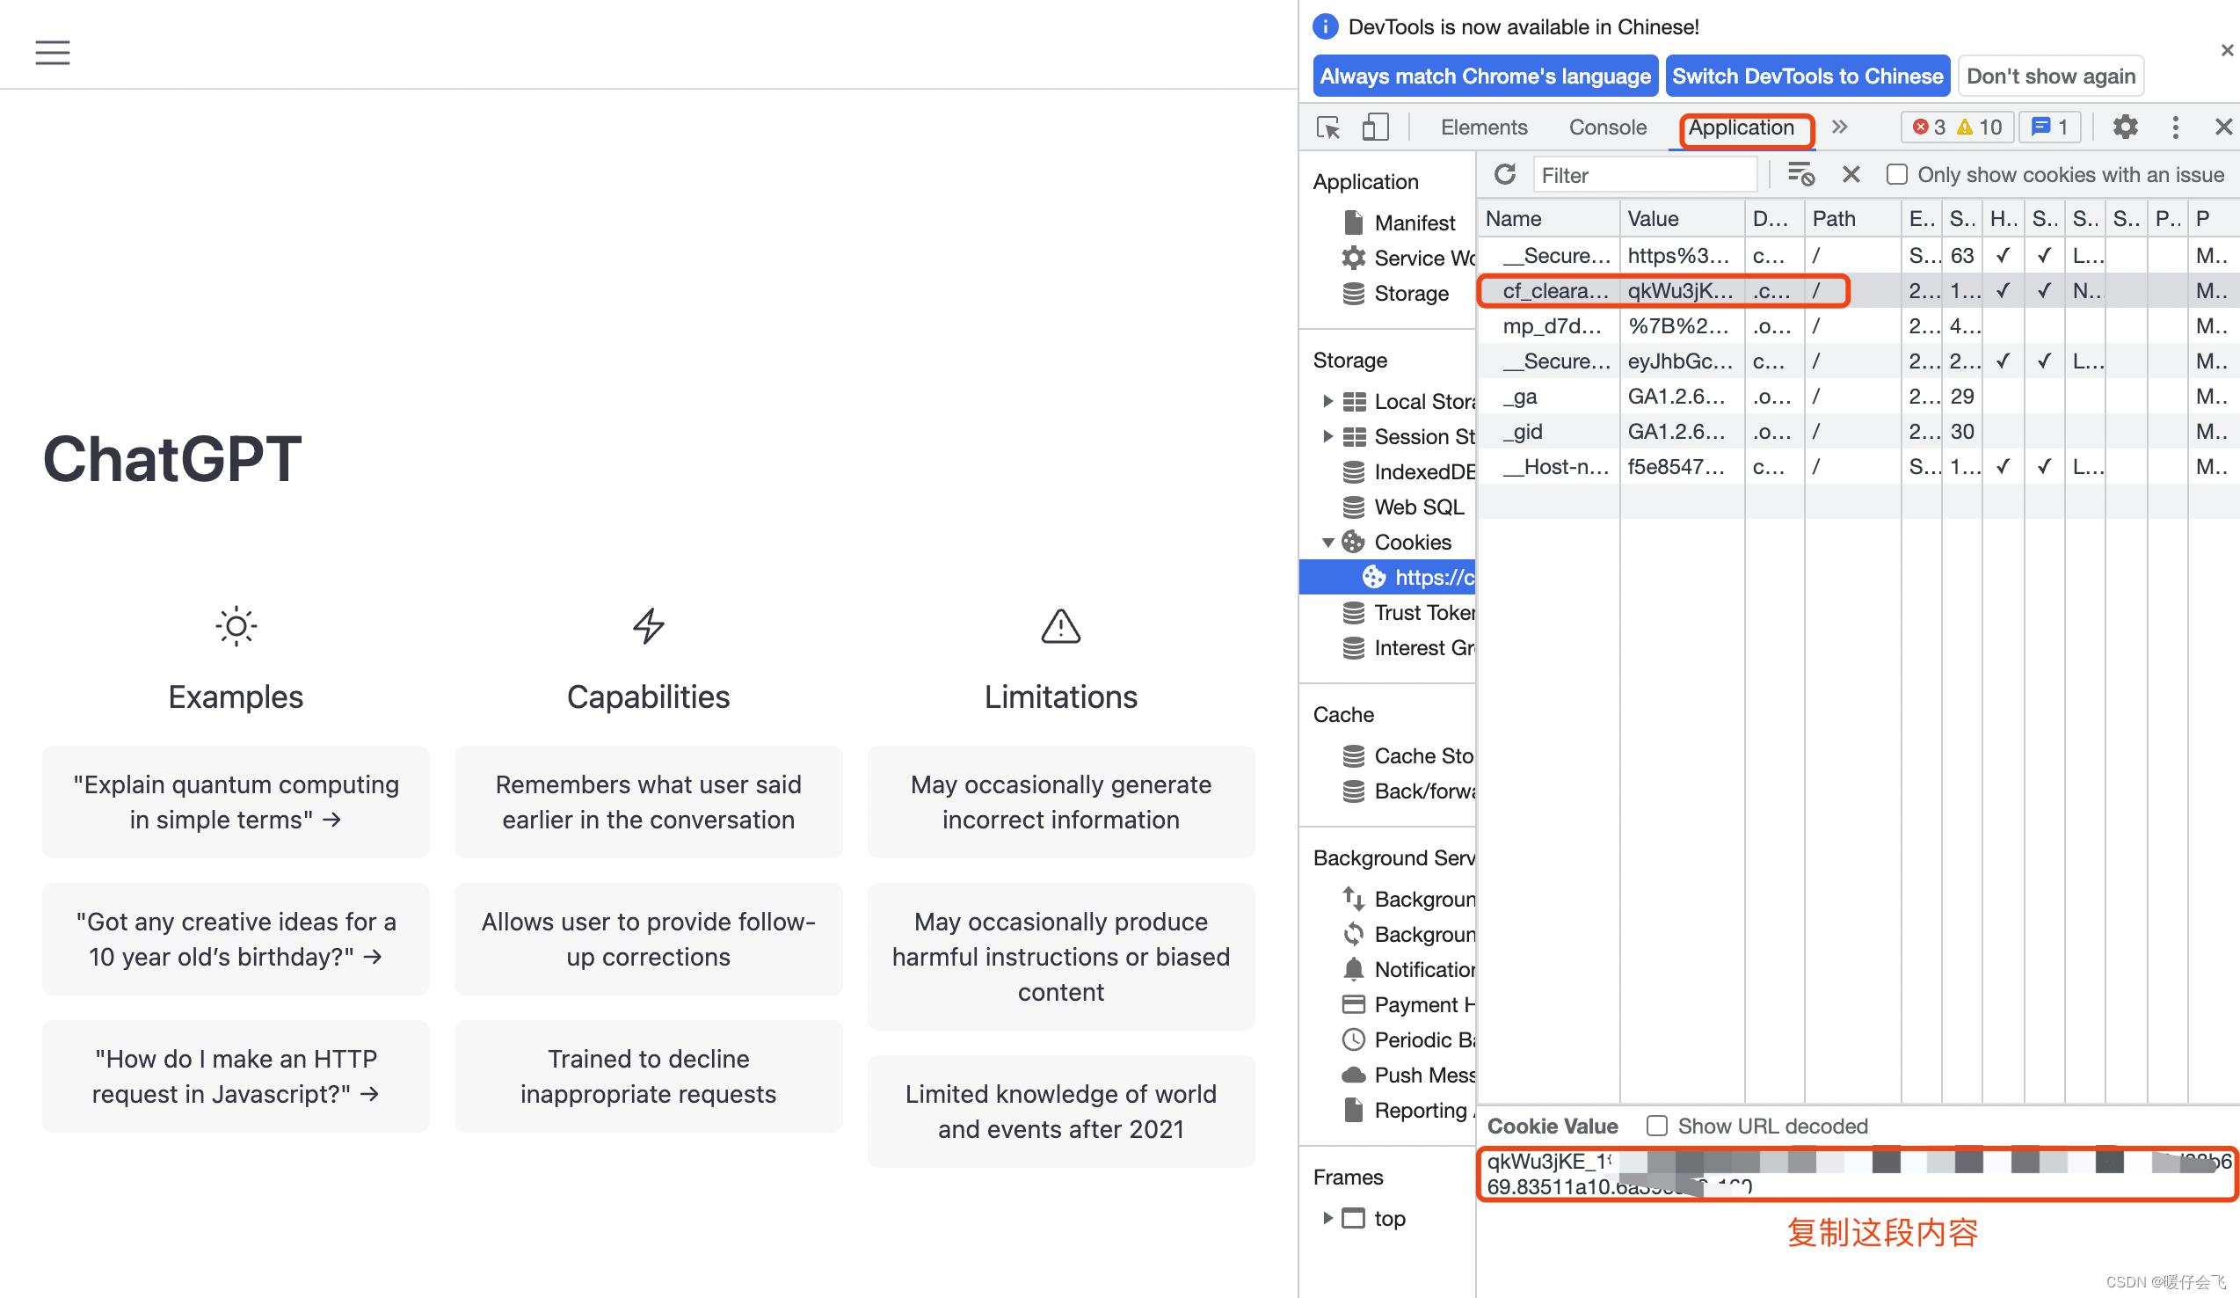This screenshot has height=1298, width=2240.
Task: Select IndexedDB in the sidebar
Action: tap(1408, 472)
